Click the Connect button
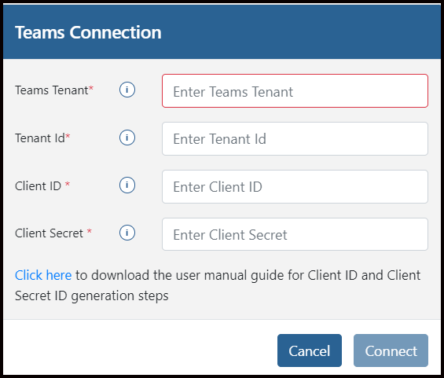This screenshot has height=378, width=444. point(391,350)
